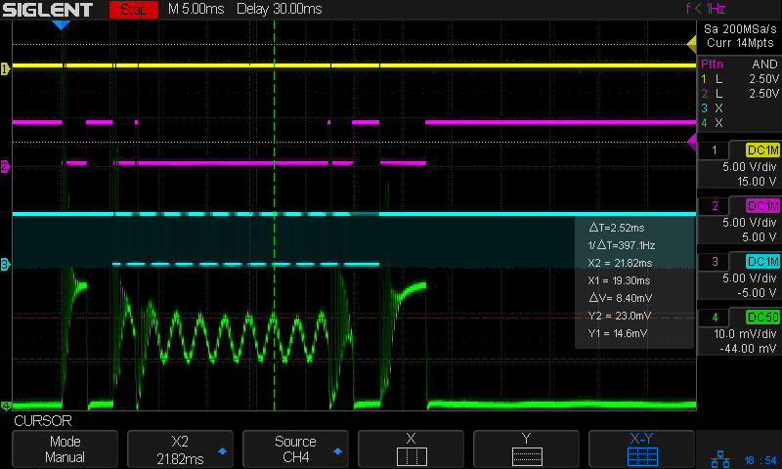Click the green channel 4 ground marker
Screen dimensions: 782x469
[5, 406]
